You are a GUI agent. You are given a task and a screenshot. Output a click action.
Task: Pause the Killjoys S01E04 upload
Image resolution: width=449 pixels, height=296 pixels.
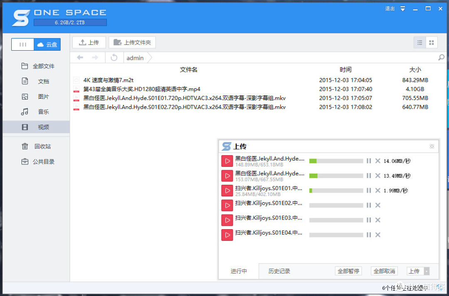pos(368,235)
